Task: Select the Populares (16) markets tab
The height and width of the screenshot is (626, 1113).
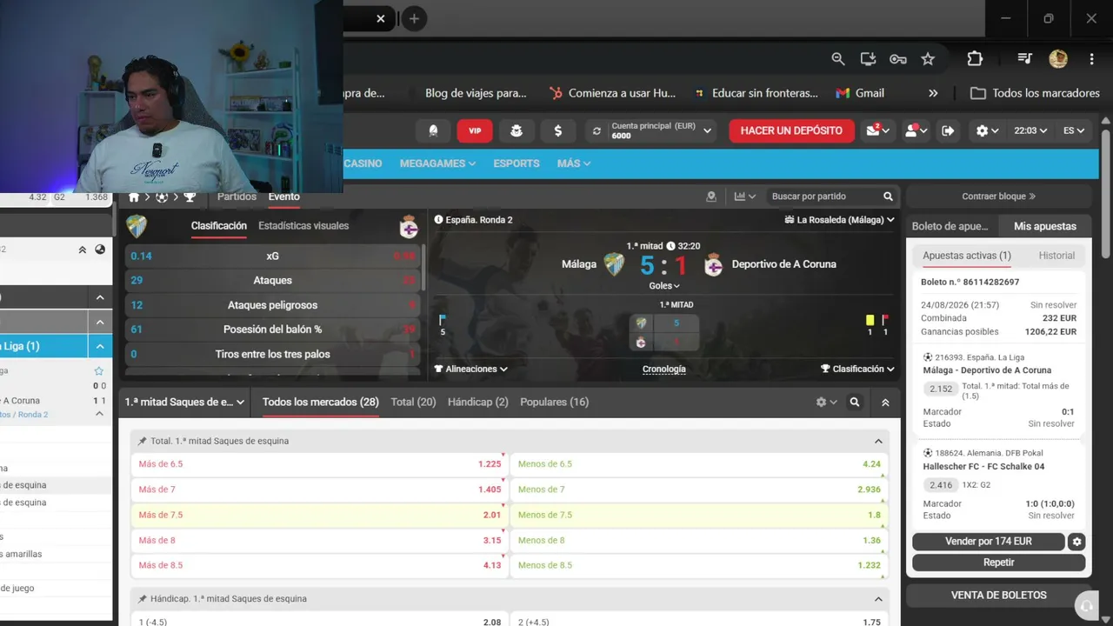Action: click(554, 402)
